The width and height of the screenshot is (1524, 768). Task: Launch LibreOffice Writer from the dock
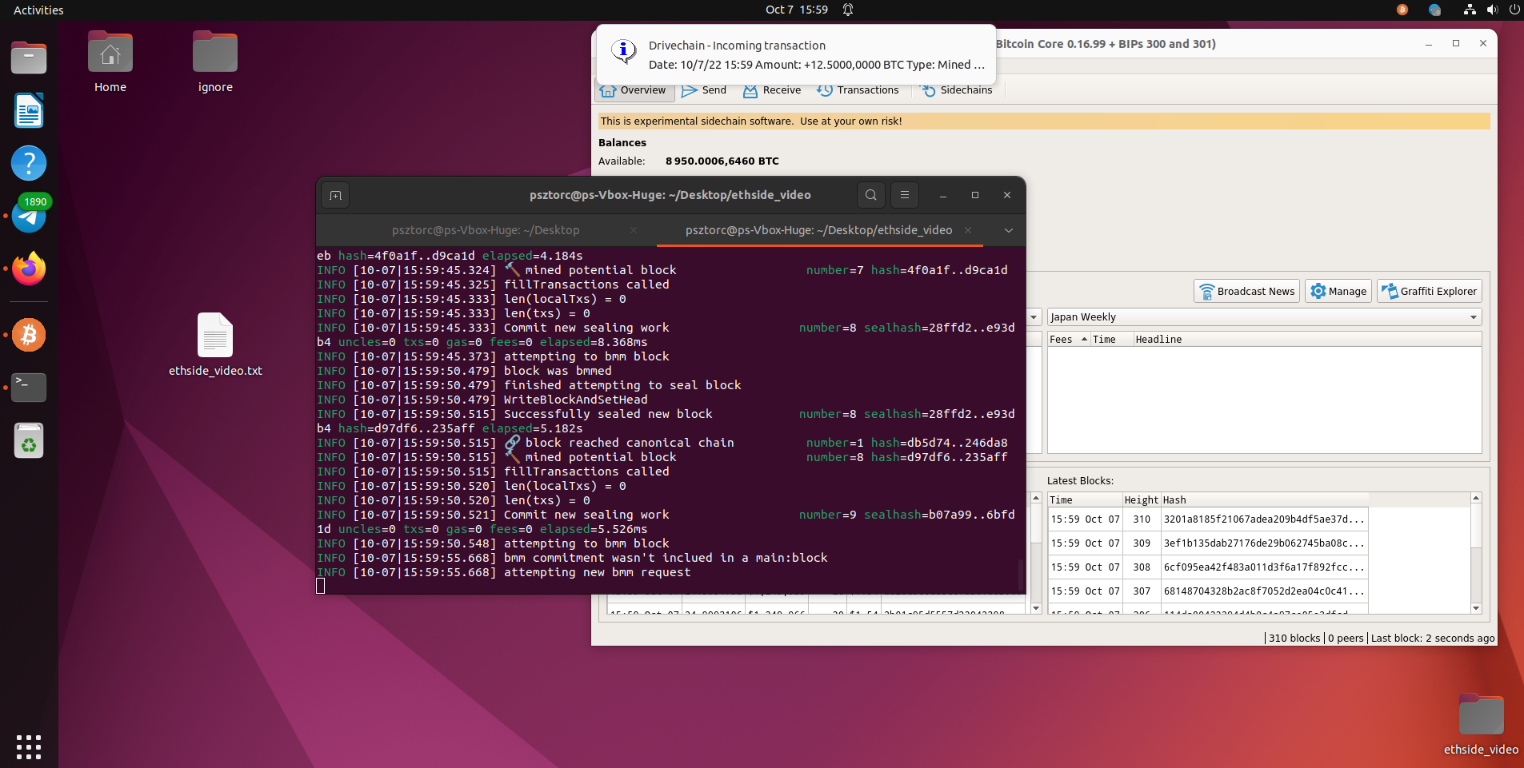coord(29,110)
